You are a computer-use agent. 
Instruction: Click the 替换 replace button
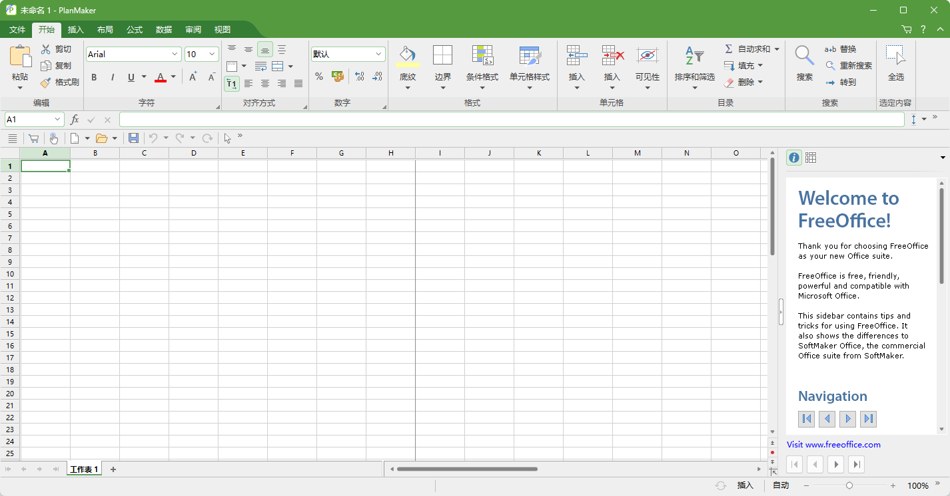[841, 49]
